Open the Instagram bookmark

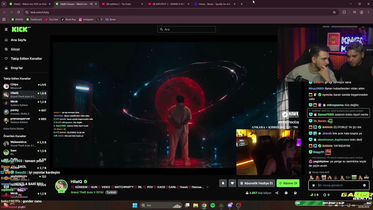point(86,20)
